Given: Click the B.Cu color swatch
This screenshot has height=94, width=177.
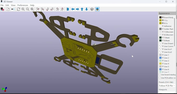Looking at the screenshot, I should point(160,23).
